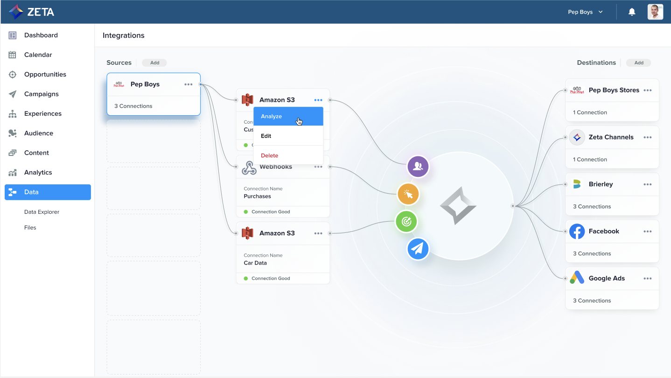Click the purple audience circle icon
Viewport: 671px width, 378px height.
point(418,167)
